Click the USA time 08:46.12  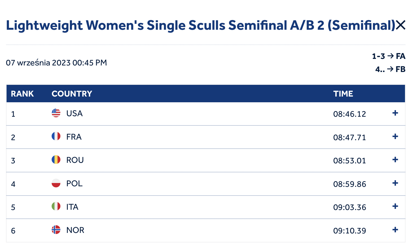(x=350, y=114)
